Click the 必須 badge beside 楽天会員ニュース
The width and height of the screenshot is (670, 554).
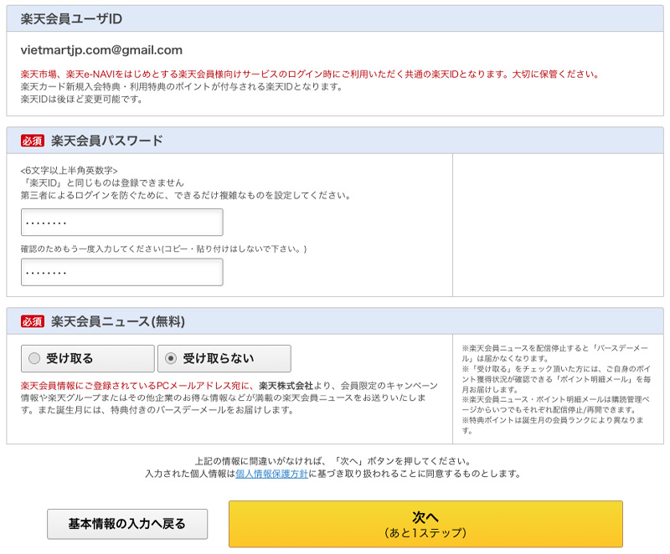click(32, 321)
